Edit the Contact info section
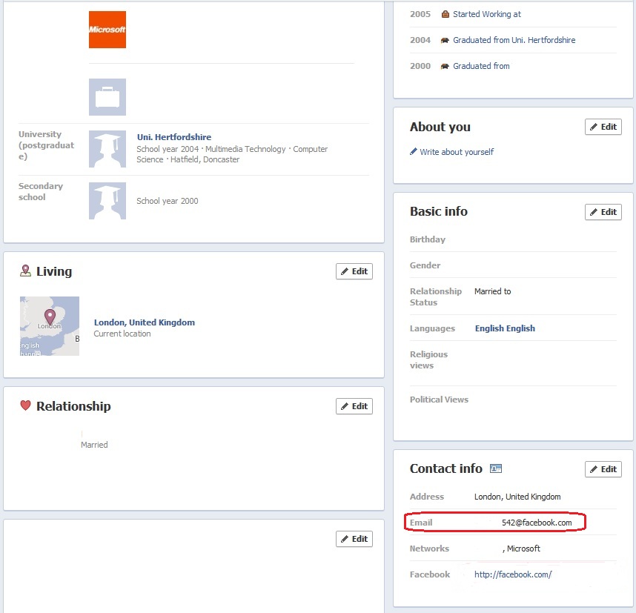 coord(603,468)
